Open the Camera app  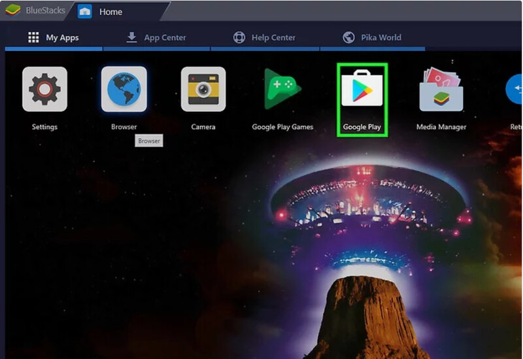[203, 89]
